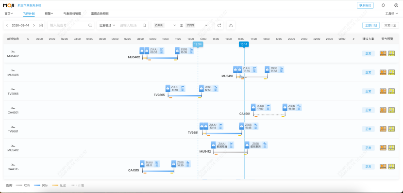
Task: Open the 雷雨态势预报 menu
Action: pos(100,14)
